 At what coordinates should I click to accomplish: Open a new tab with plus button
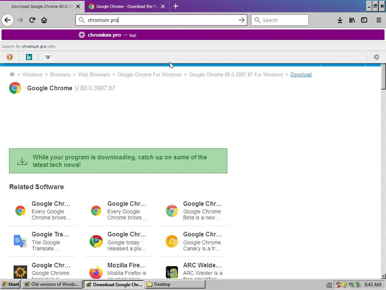176,6
